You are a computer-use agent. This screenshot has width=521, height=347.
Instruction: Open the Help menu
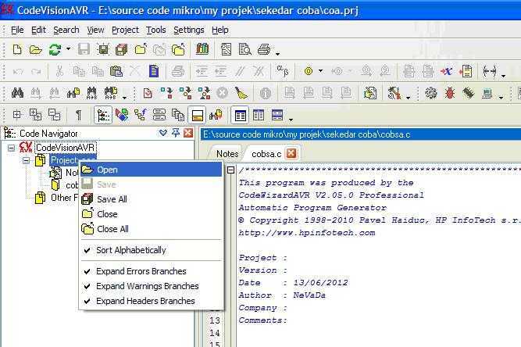point(220,30)
